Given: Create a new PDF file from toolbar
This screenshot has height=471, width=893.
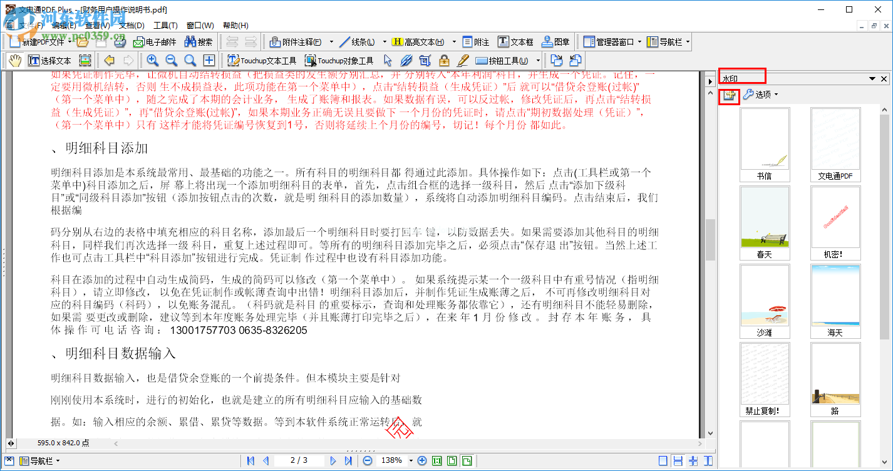Looking at the screenshot, I should 38,42.
